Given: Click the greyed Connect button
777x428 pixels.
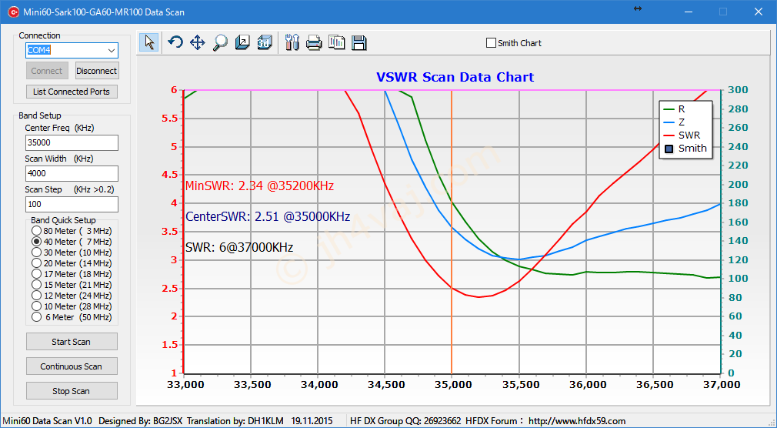Looking at the screenshot, I should (47, 71).
